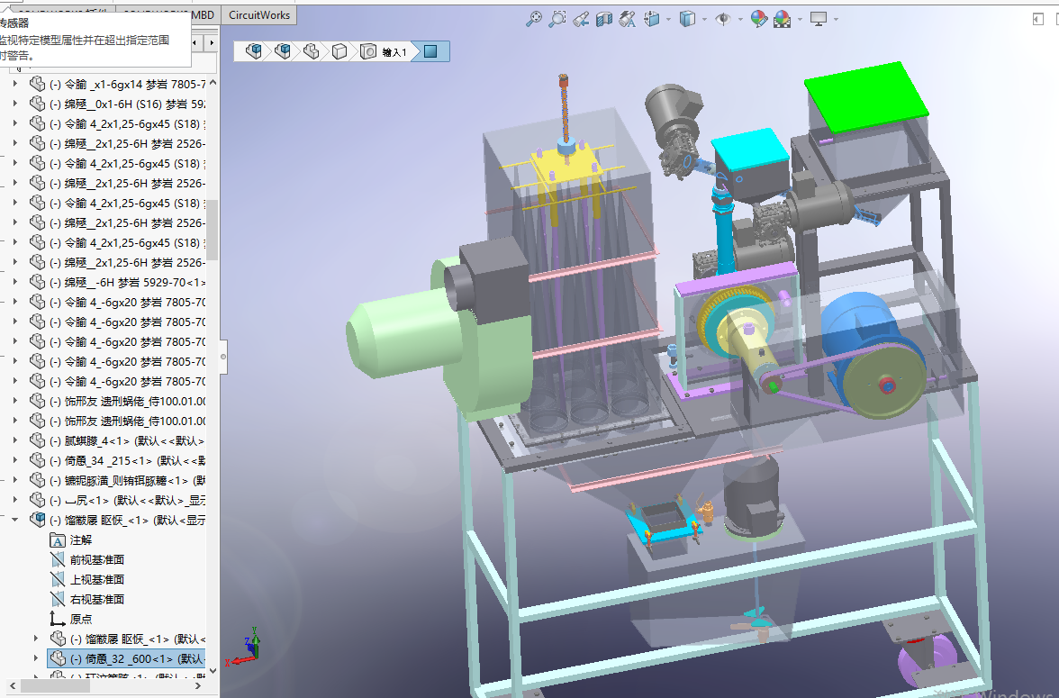Image resolution: width=1059 pixels, height=698 pixels.
Task: Open the Apply Scene dropdown arrow
Action: (x=801, y=19)
